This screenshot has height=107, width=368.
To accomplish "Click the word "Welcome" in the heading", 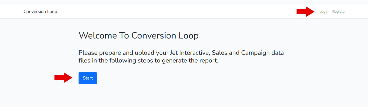I will click(98, 36).
